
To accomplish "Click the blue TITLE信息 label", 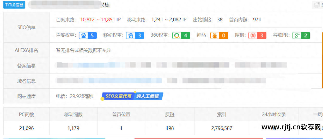I will [14, 5].
